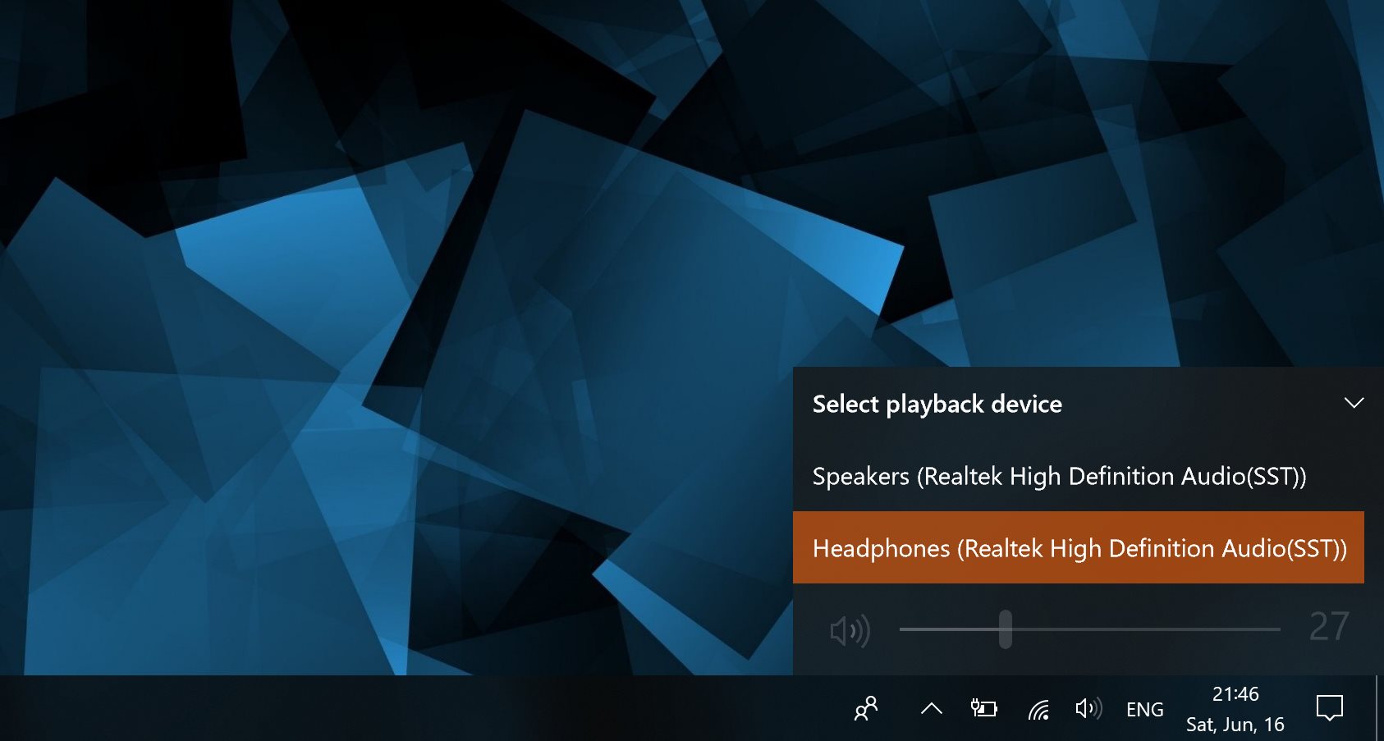
Task: Open the Action Center notification icon
Action: (x=1329, y=707)
